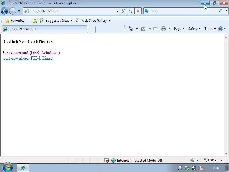Expand the Print options dropdown arrow
This screenshot has width=229, height=172.
[169, 29]
